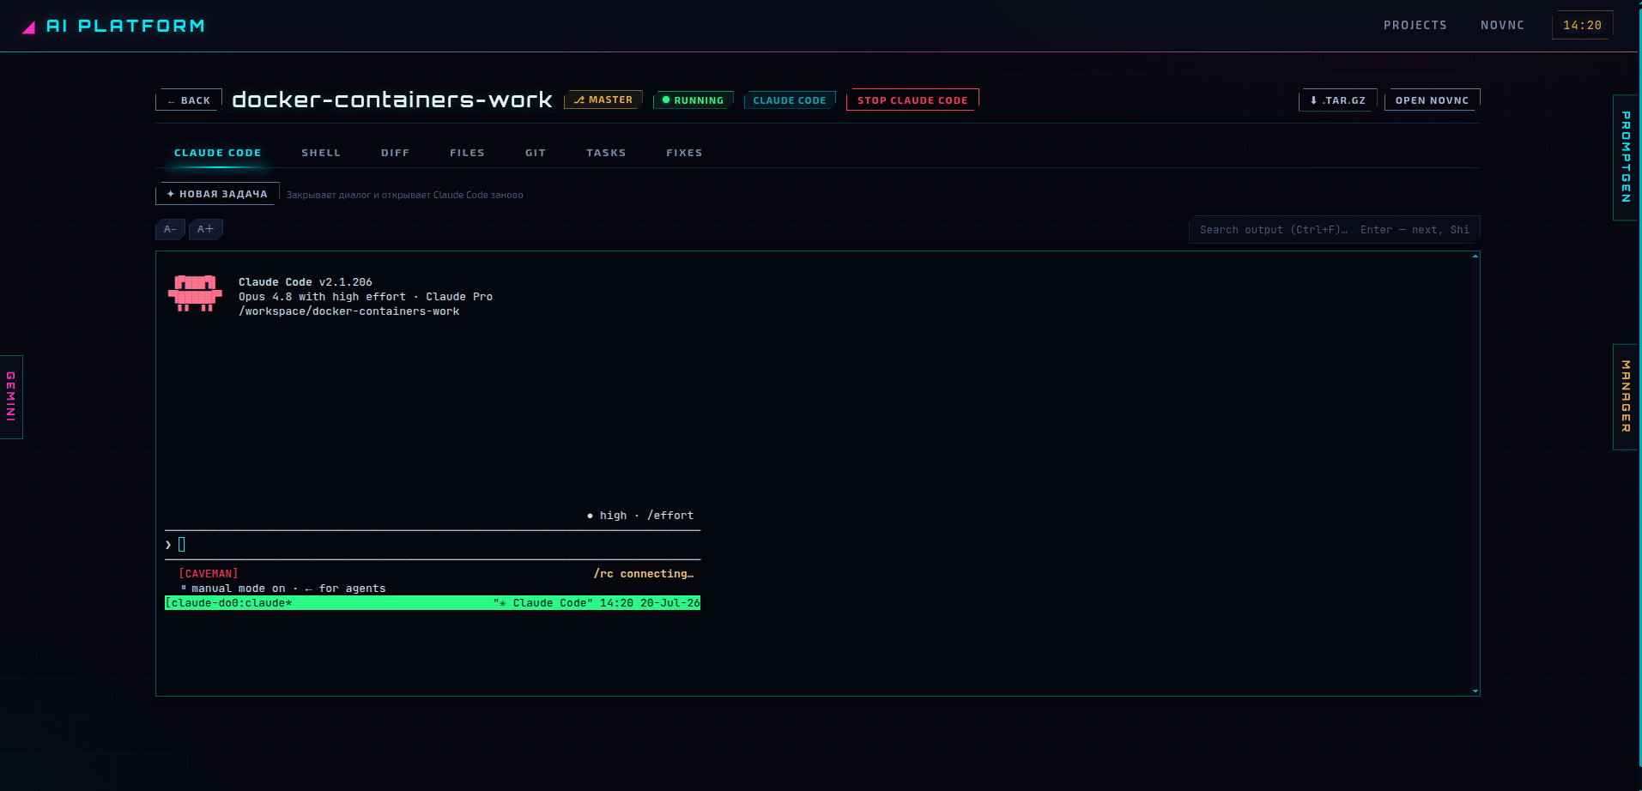Expand the Promptgen side panel
Viewport: 1642px width, 791px height.
[1626, 157]
